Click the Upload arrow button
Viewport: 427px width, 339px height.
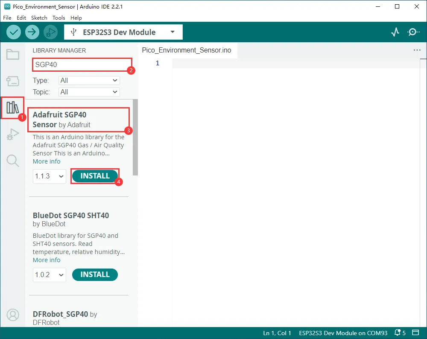point(32,32)
